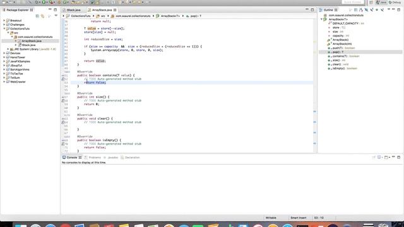Click Open Perspective icon

[371, 3]
